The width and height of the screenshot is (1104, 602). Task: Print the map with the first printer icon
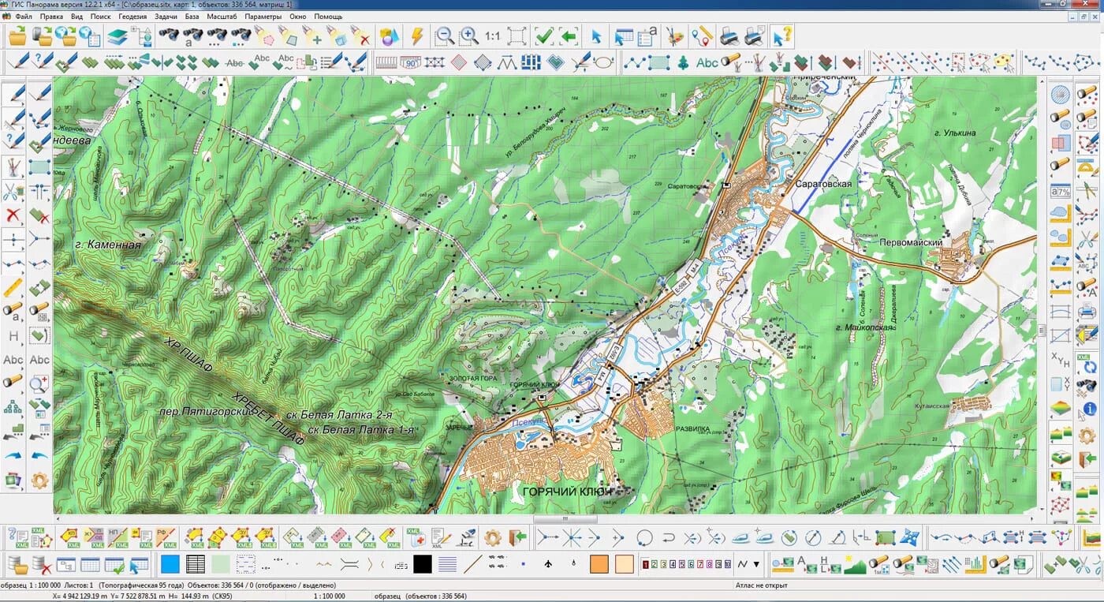(729, 36)
